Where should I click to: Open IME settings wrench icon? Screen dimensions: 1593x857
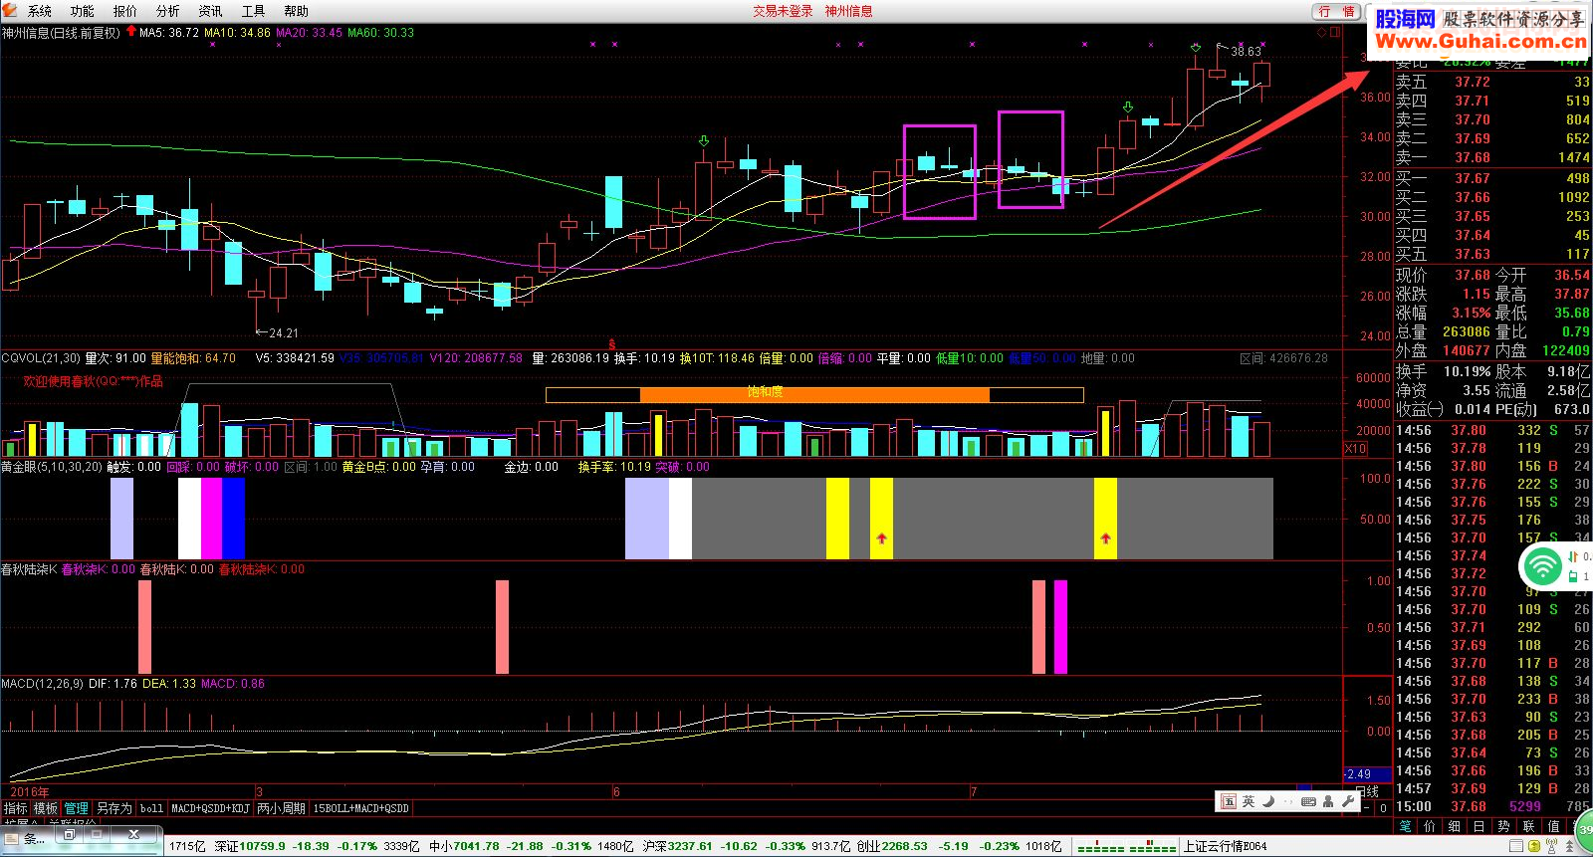pyautogui.click(x=1348, y=801)
